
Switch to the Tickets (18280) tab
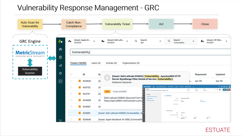[78, 63]
